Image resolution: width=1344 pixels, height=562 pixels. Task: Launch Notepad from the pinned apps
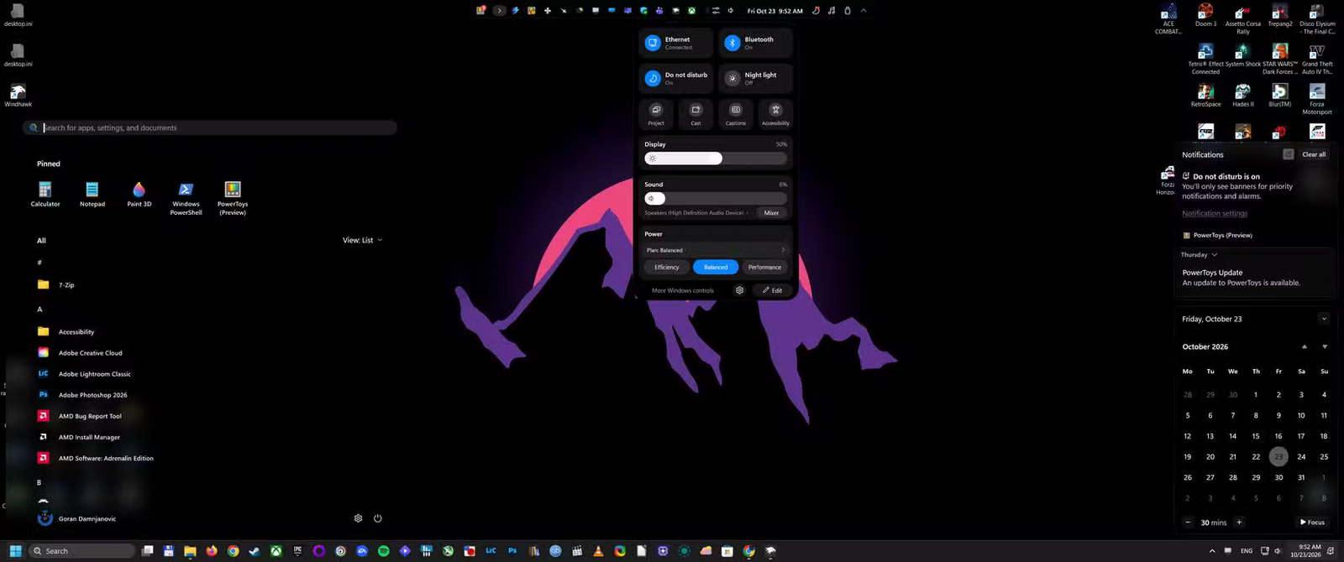92,194
